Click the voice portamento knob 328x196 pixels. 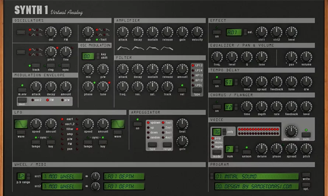(291, 131)
